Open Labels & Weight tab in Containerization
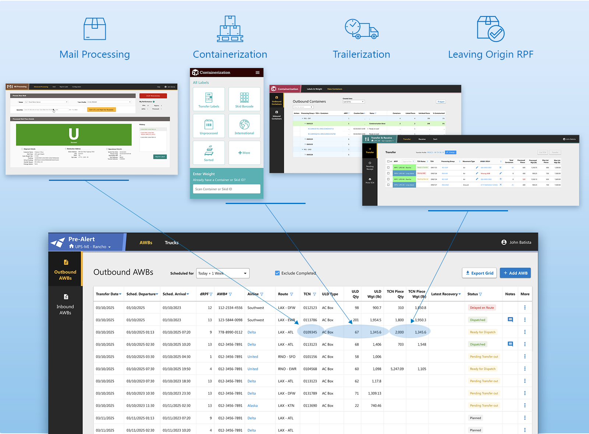The height and width of the screenshot is (434, 589). [x=314, y=89]
